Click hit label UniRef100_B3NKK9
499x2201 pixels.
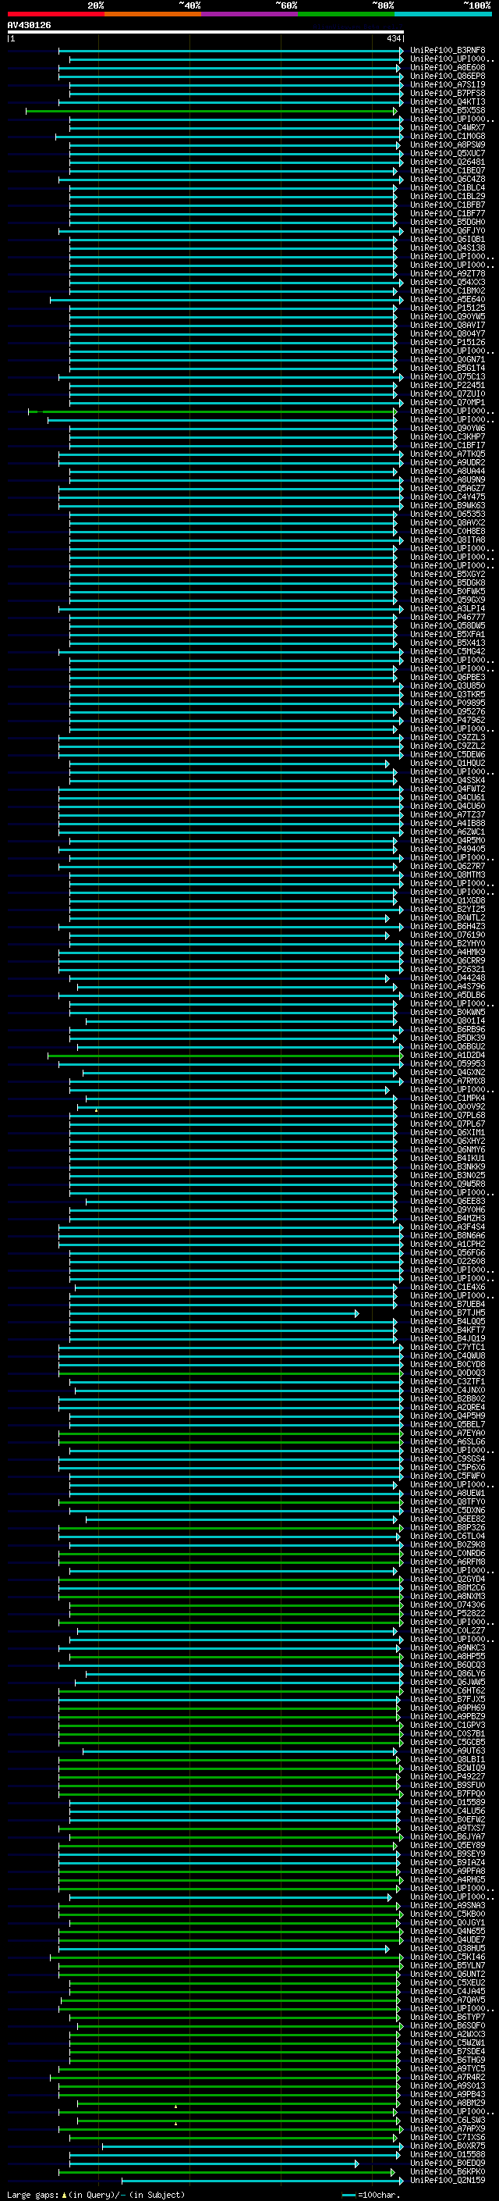tap(448, 1167)
